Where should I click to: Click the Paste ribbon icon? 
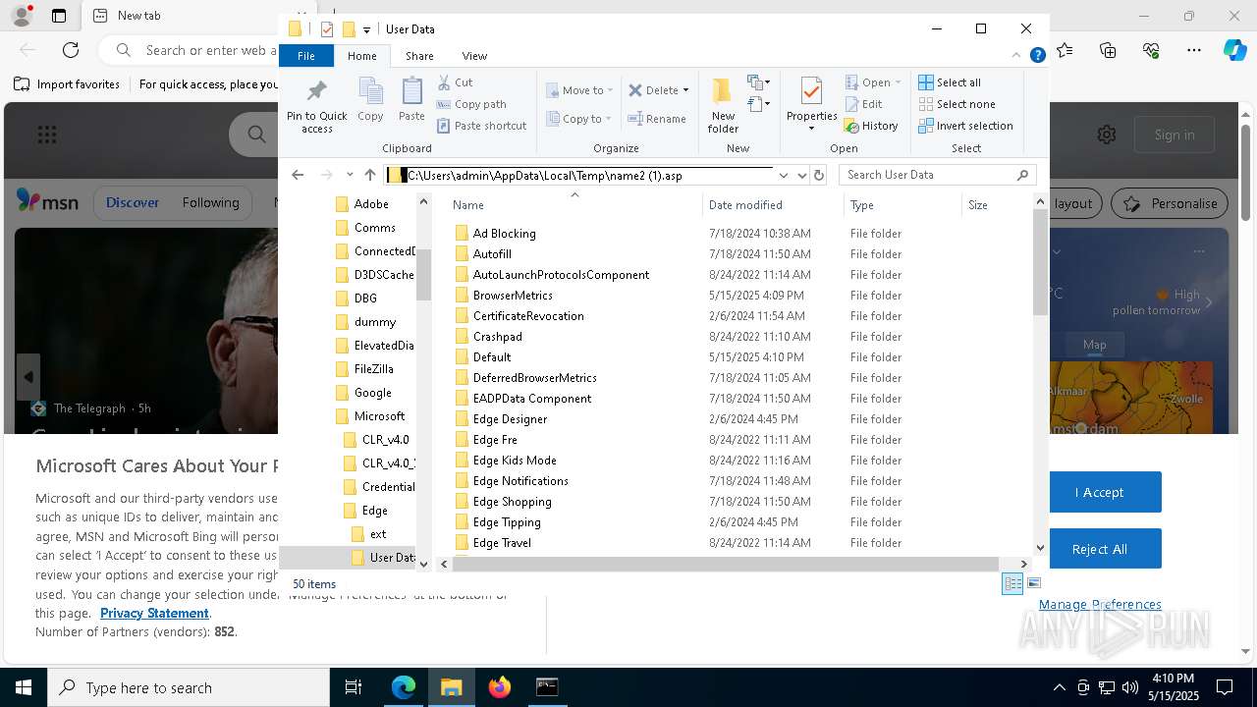point(411,99)
